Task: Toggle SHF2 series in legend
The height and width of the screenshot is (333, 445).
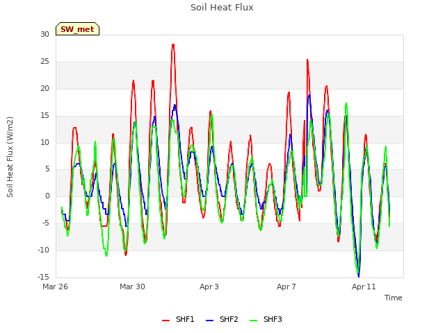Action: click(x=222, y=319)
